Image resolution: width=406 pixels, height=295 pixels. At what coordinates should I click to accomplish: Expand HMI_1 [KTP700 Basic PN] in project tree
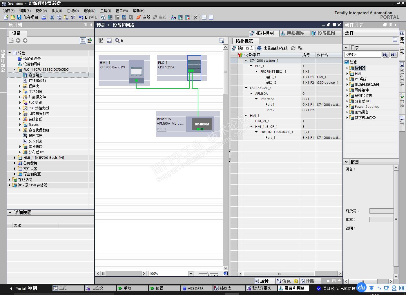pos(15,158)
